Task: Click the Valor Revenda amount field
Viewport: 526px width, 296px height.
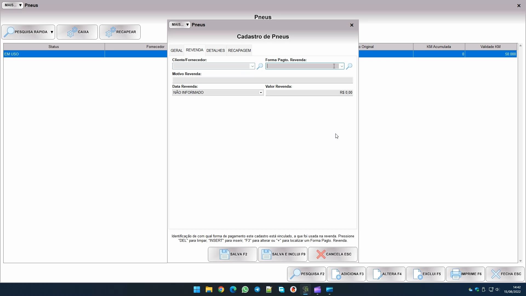Action: pos(309,93)
